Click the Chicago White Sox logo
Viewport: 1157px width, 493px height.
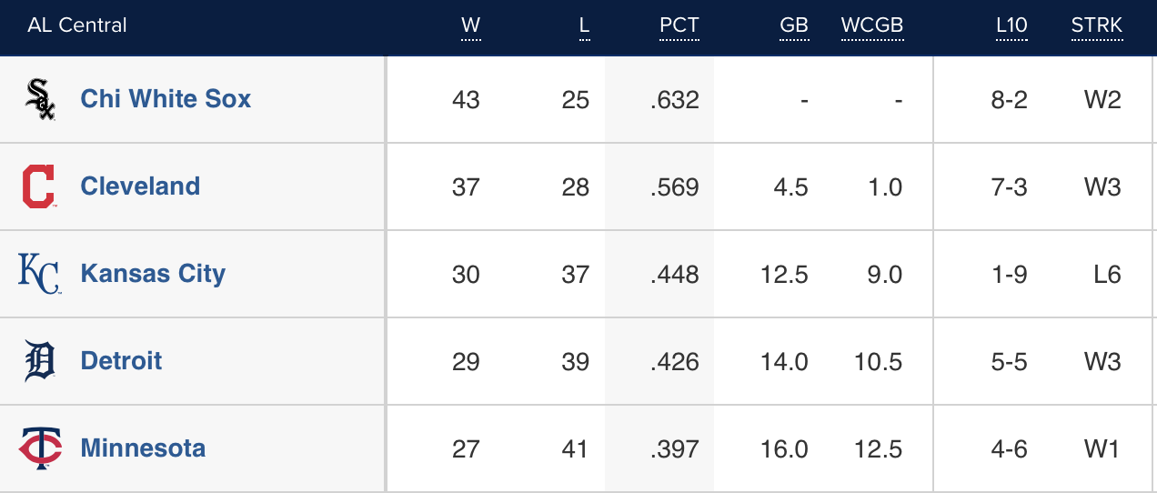point(40,99)
